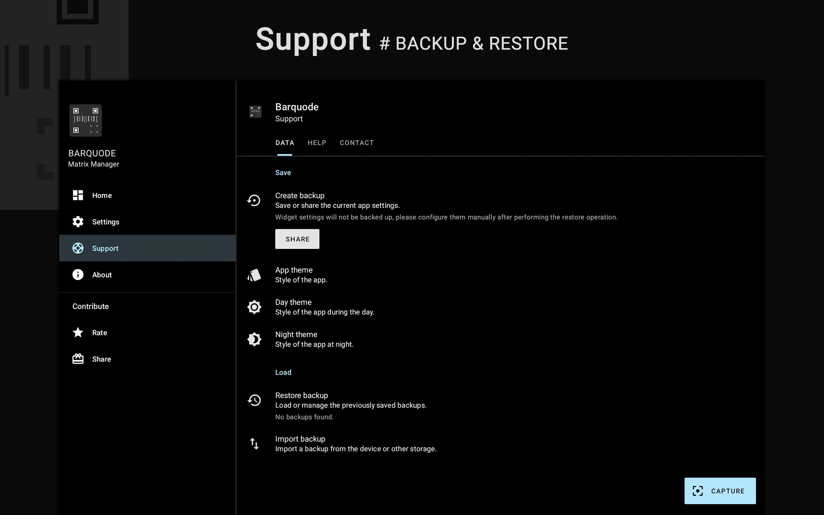Switch to the HELP tab

click(317, 143)
